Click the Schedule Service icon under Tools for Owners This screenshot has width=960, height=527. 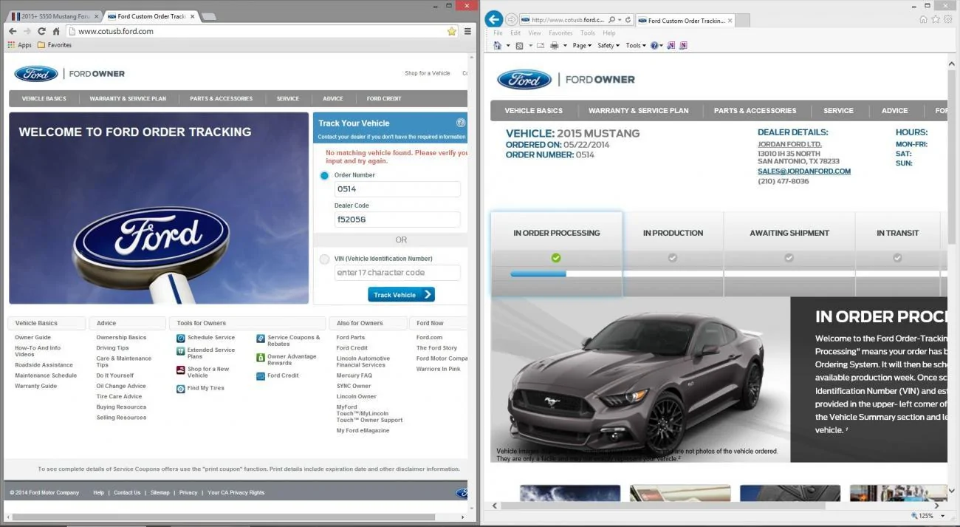click(x=181, y=338)
